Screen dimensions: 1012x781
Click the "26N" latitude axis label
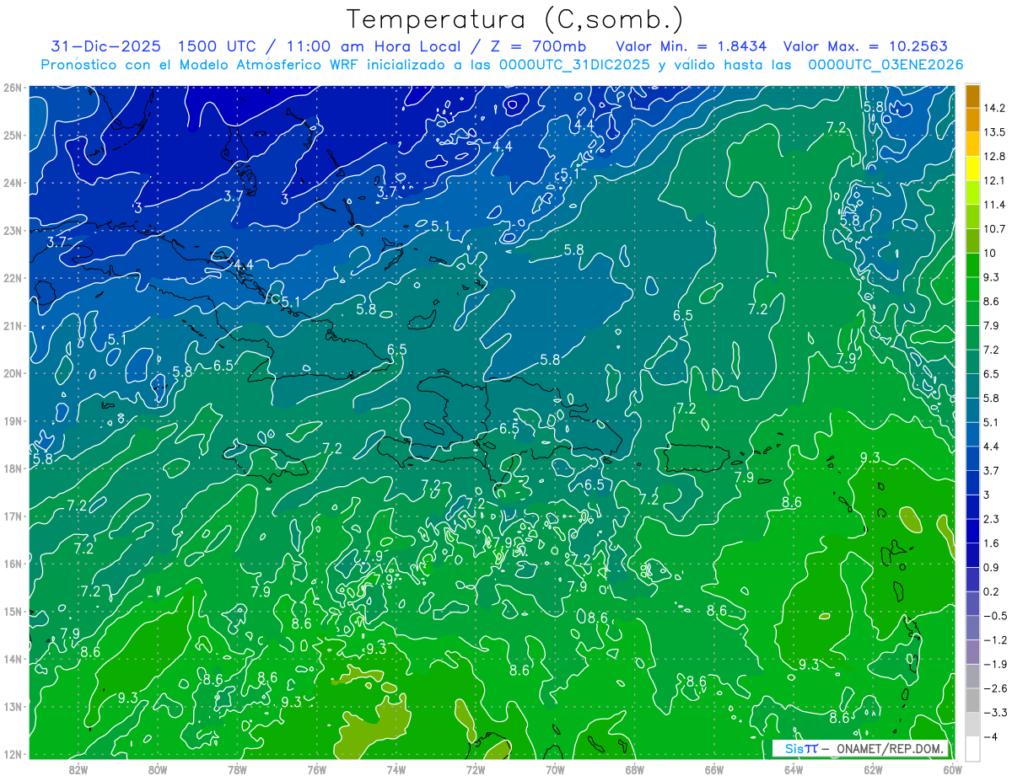(13, 88)
